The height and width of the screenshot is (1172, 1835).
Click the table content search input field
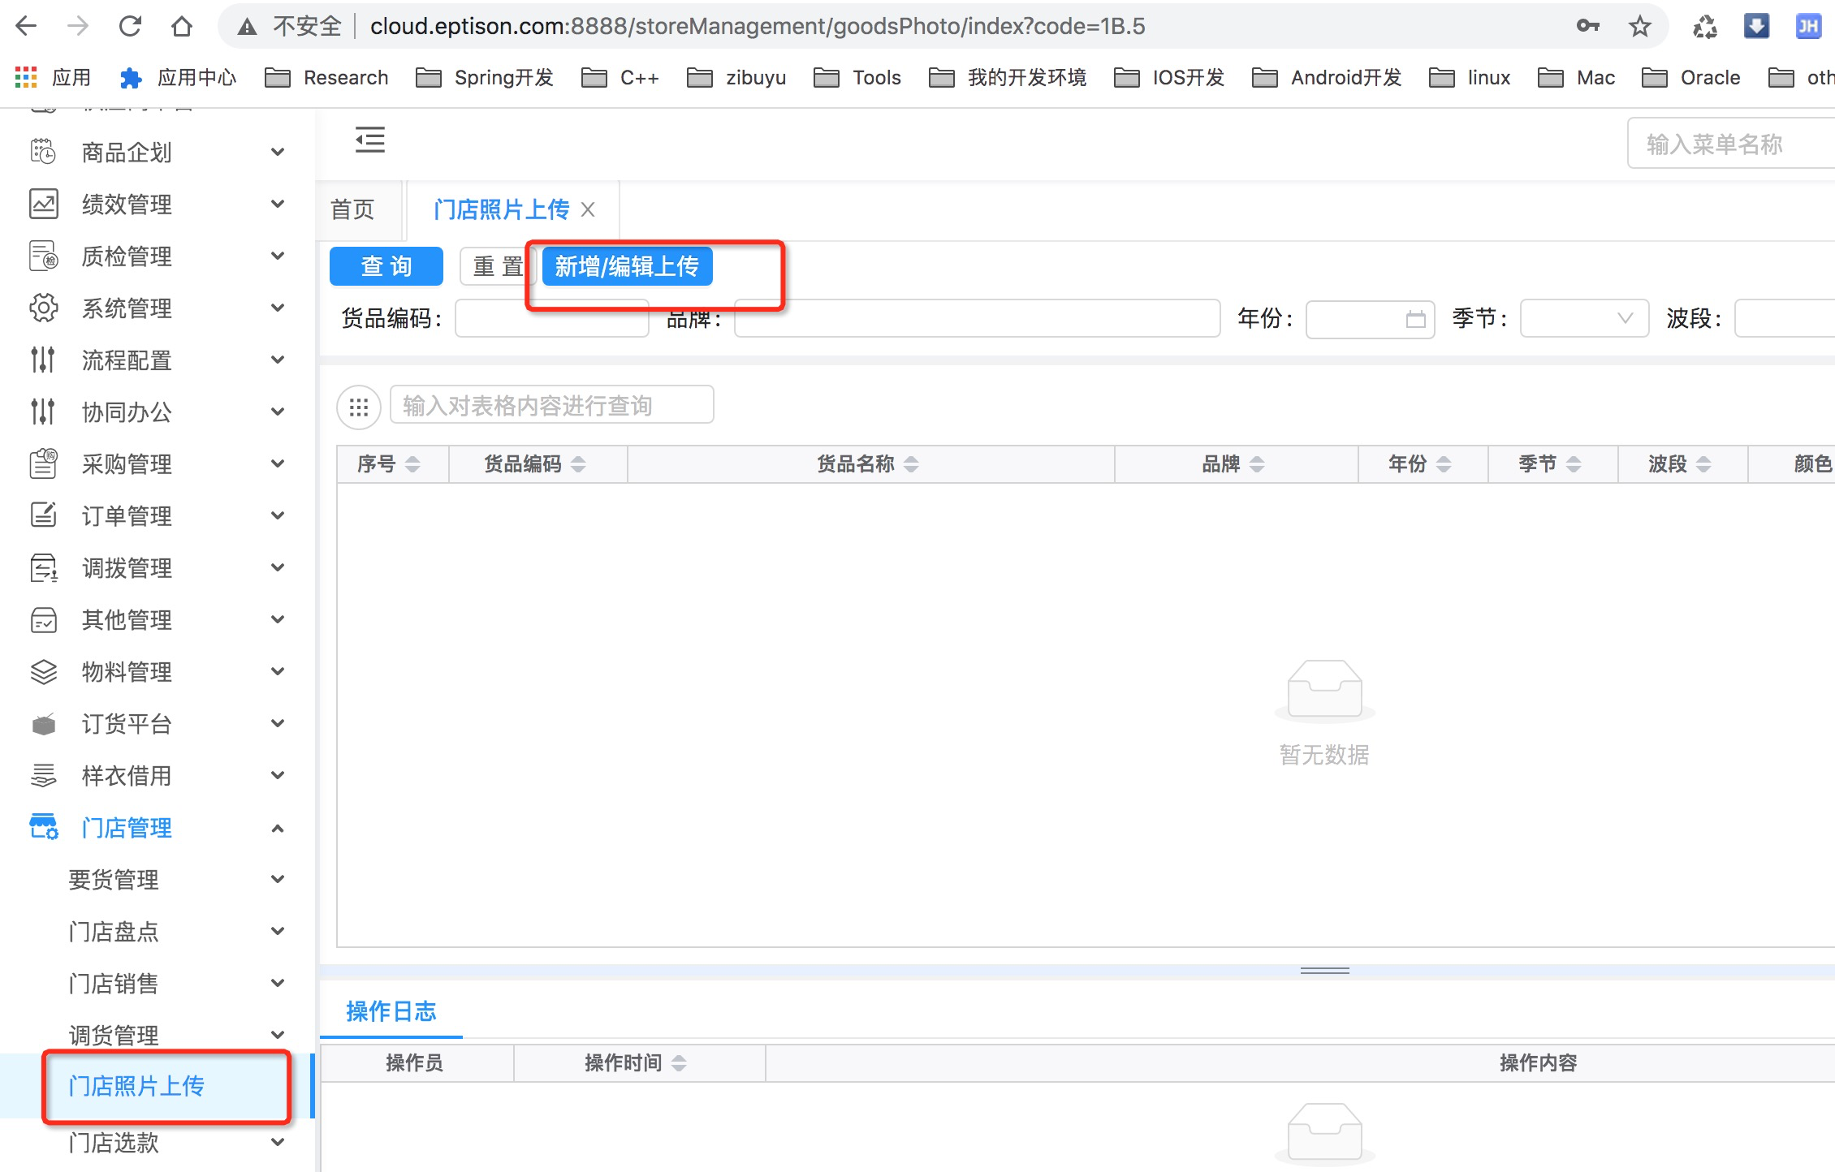(551, 405)
